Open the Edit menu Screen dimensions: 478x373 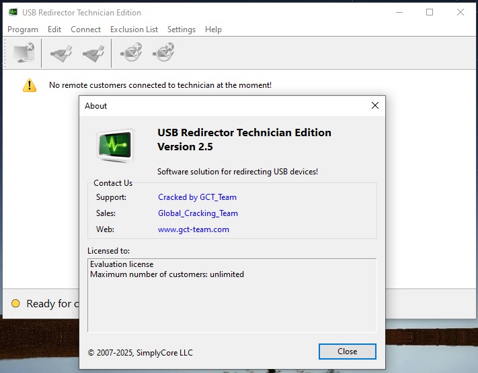[54, 30]
